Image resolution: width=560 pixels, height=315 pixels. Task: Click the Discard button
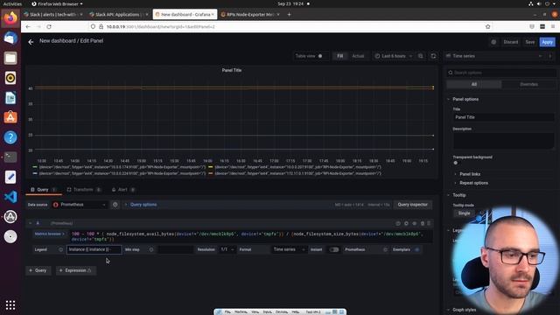tap(511, 42)
